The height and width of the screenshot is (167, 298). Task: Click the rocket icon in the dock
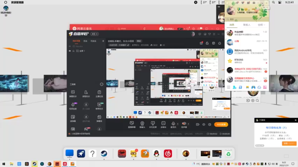click(81, 154)
